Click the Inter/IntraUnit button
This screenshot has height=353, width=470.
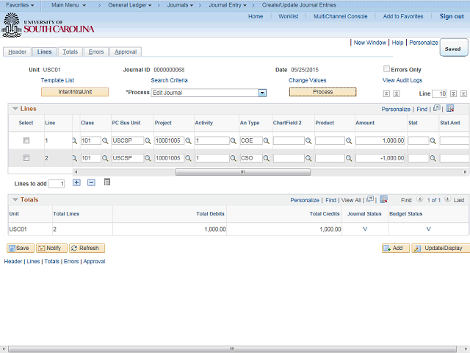[75, 92]
